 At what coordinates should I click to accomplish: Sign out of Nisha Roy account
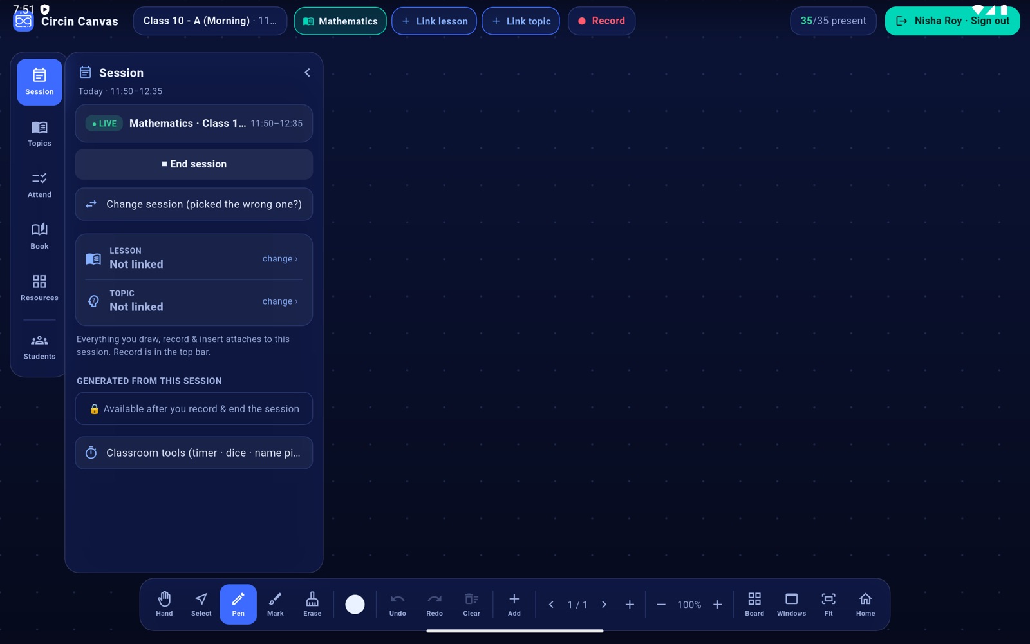[x=952, y=21]
